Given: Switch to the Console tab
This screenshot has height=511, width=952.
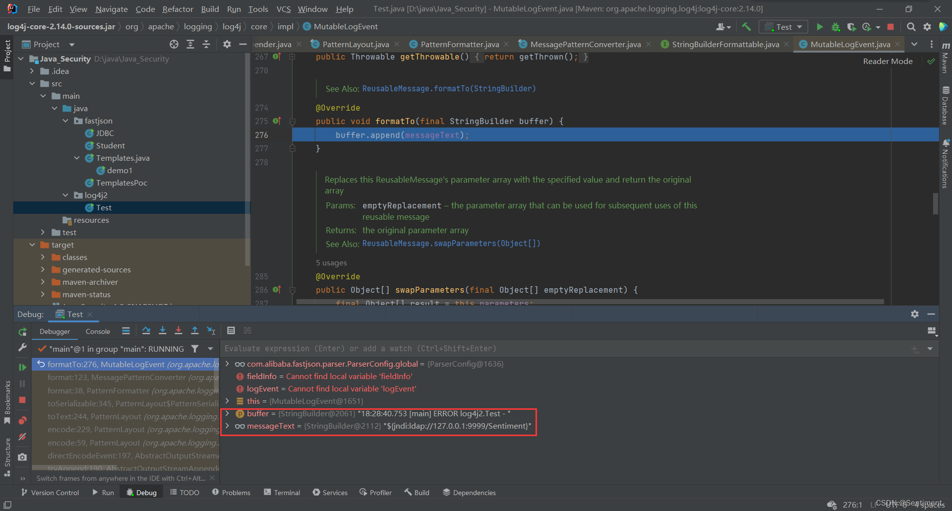Looking at the screenshot, I should (x=98, y=331).
